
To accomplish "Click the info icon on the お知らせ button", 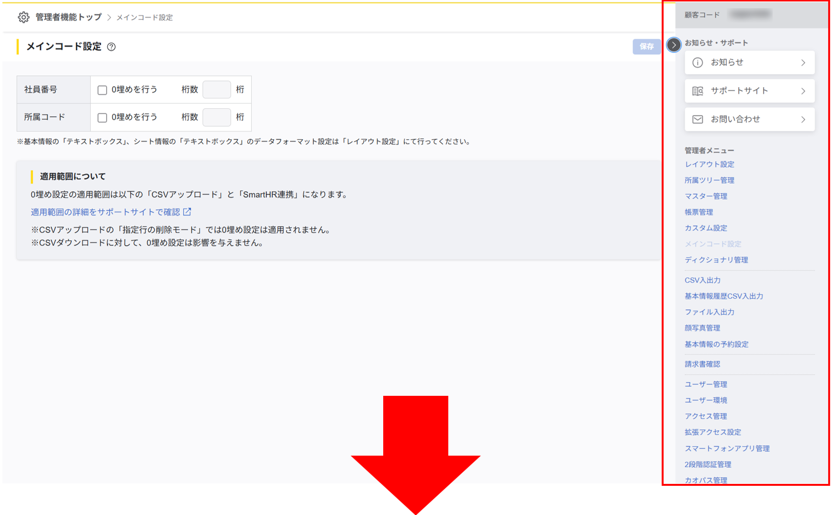I will (x=698, y=62).
